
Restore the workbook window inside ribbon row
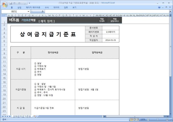(166, 7)
